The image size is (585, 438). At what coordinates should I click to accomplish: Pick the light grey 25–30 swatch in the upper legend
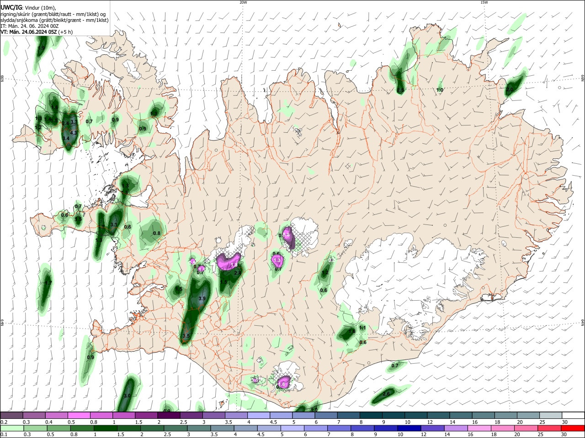[x=551, y=415]
